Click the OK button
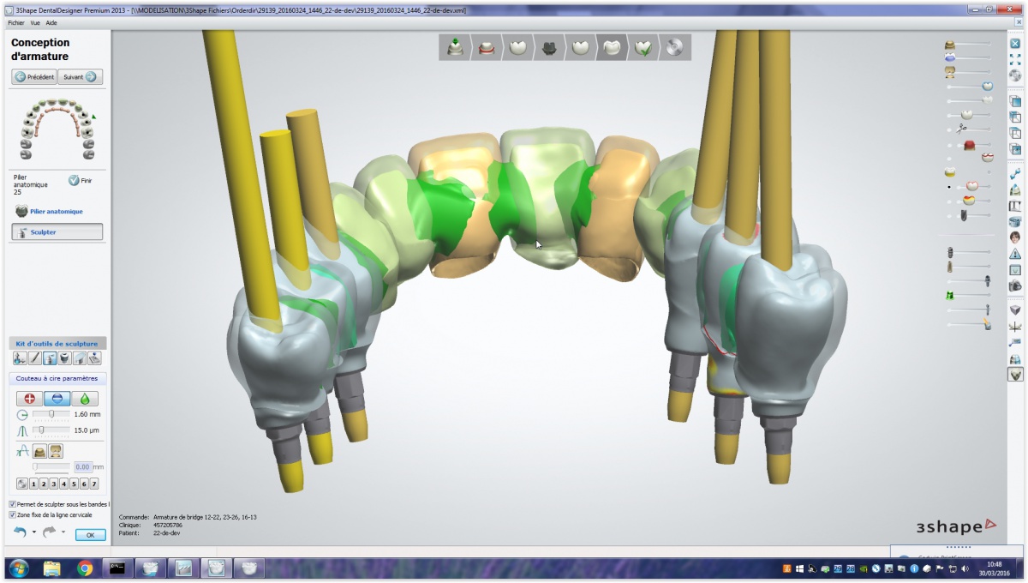Viewport: 1028px width, 583px height. click(90, 535)
